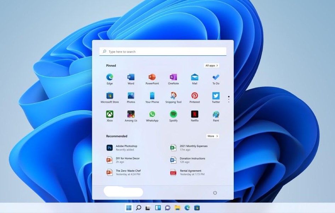Open the Photos app

[131, 97]
